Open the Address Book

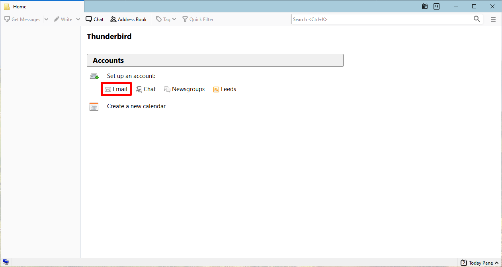(x=129, y=19)
